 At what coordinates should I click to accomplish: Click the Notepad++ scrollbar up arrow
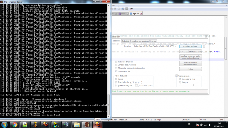(x=226, y=17)
